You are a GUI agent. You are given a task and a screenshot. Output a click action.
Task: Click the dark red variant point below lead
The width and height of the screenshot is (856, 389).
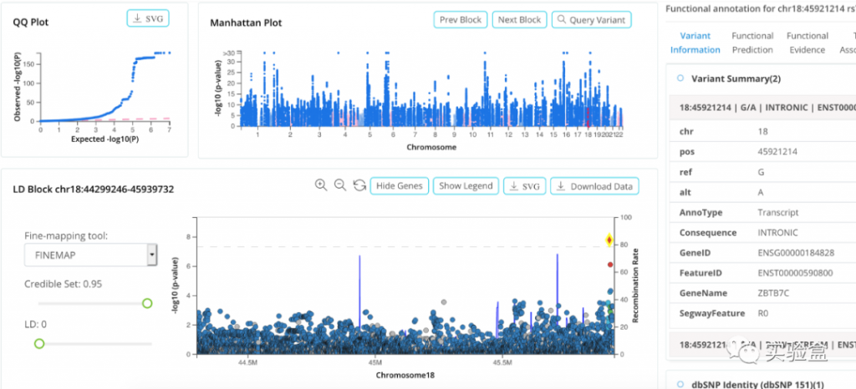(x=610, y=265)
